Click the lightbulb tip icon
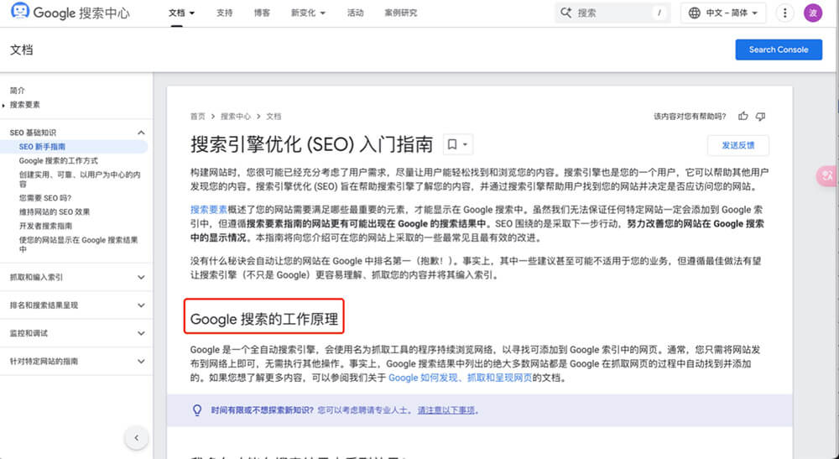839x459 pixels. click(x=197, y=410)
